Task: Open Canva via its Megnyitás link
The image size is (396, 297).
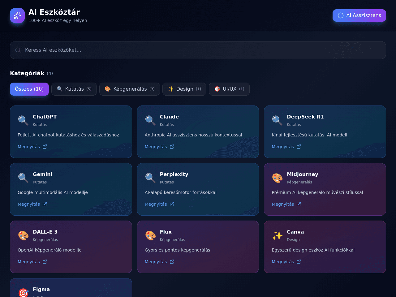Action: [x=286, y=262]
